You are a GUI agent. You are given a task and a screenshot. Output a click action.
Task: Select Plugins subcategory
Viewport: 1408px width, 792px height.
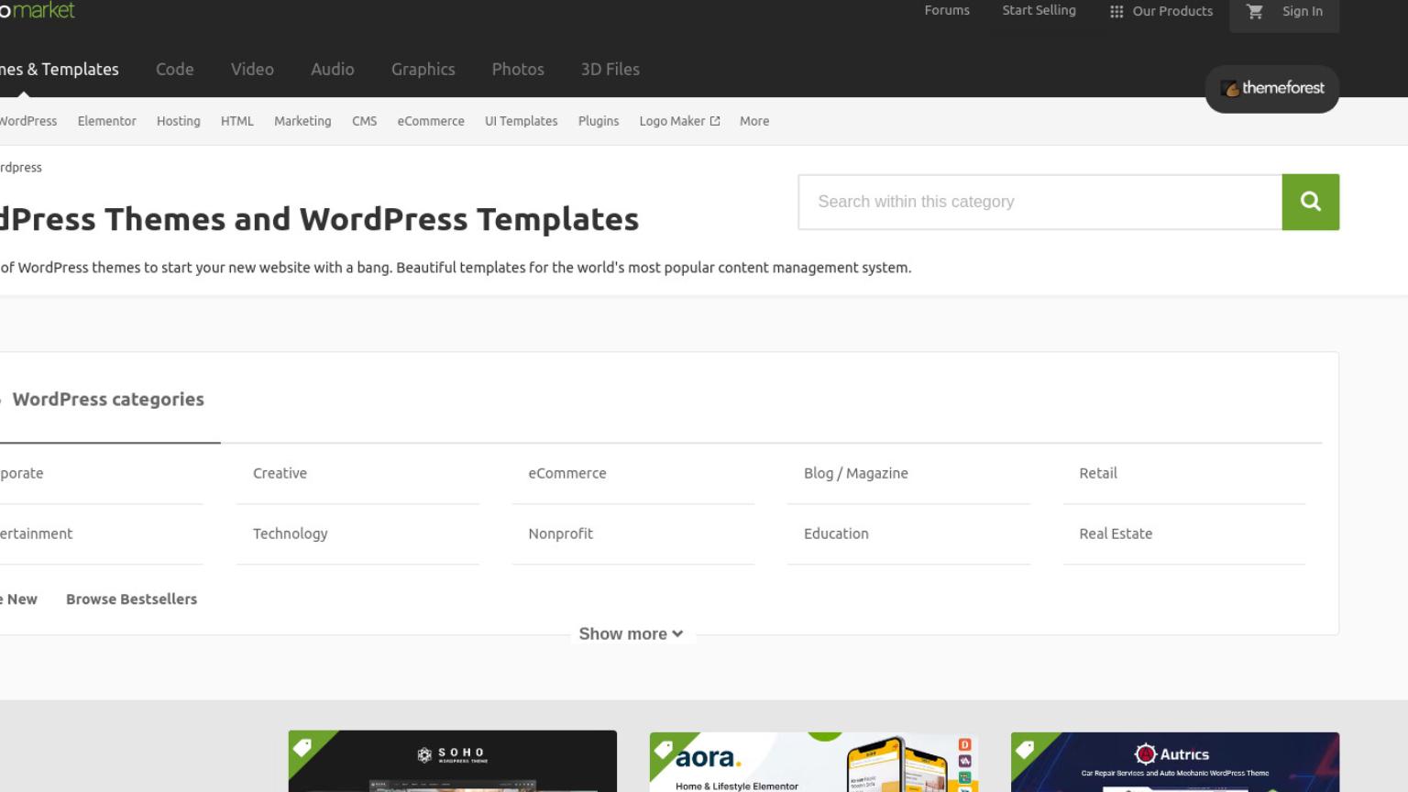pos(599,121)
